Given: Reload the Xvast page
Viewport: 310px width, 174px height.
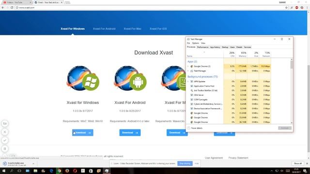Looking at the screenshot, I should click(12, 8).
